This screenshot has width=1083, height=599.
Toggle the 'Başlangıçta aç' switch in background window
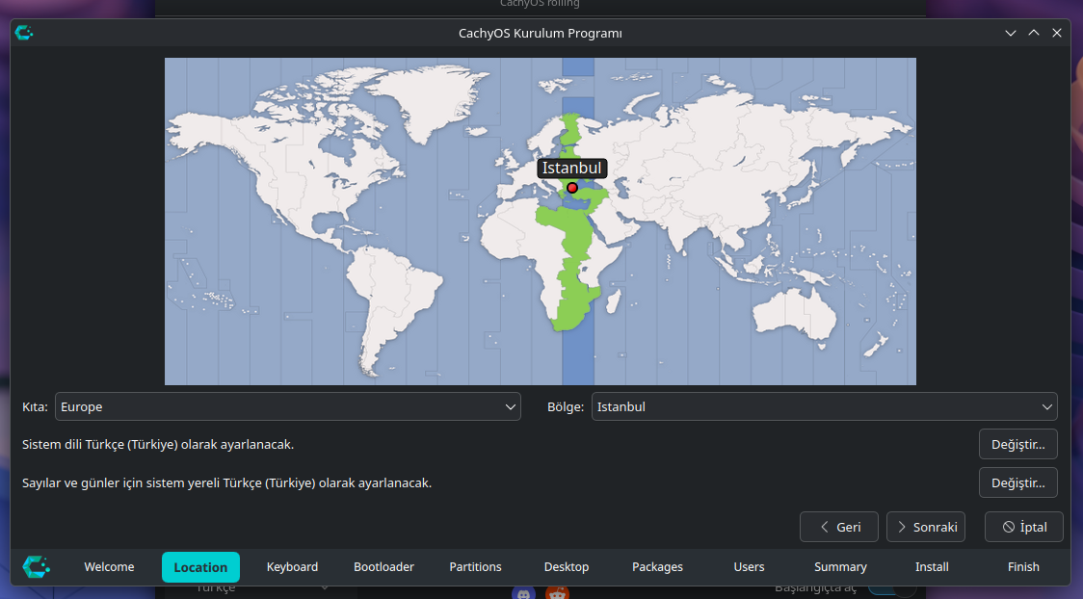[x=891, y=590]
